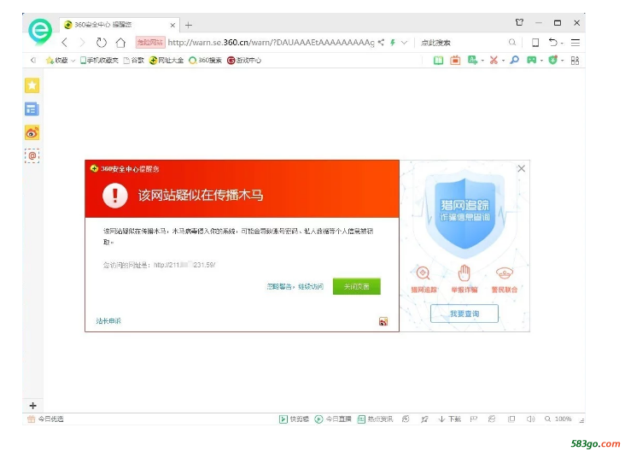Screen dimensions: 625x457
Task: Expand the shield security dropdown arrow
Action: [562, 61]
